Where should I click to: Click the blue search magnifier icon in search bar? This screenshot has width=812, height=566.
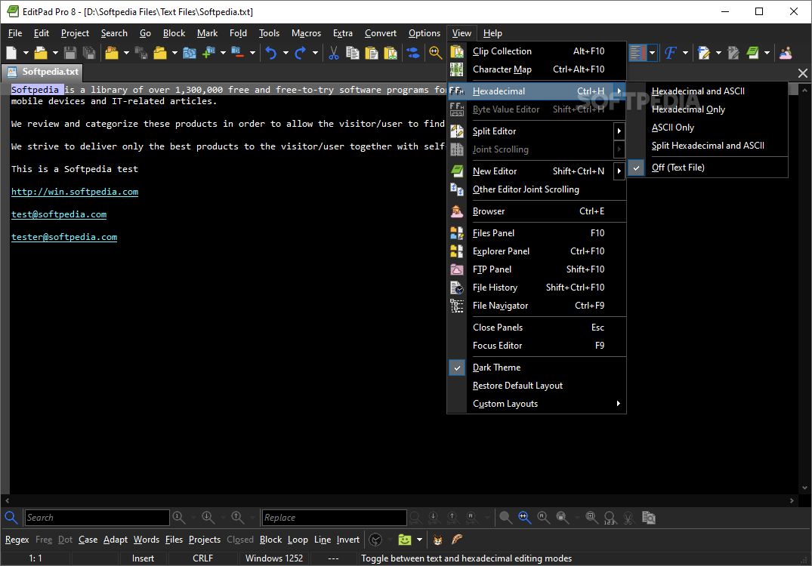click(x=11, y=518)
